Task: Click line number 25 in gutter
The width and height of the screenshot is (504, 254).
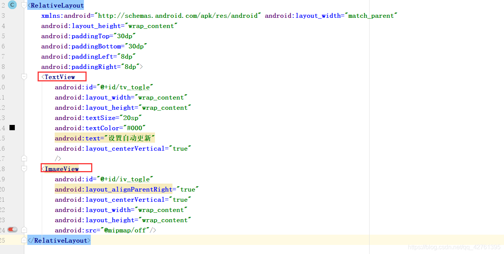Action: click(x=3, y=240)
